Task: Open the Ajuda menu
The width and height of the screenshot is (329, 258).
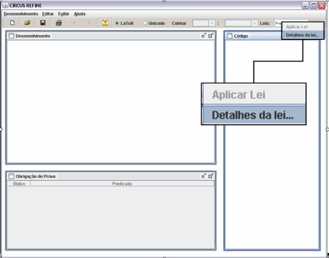Action: 80,14
